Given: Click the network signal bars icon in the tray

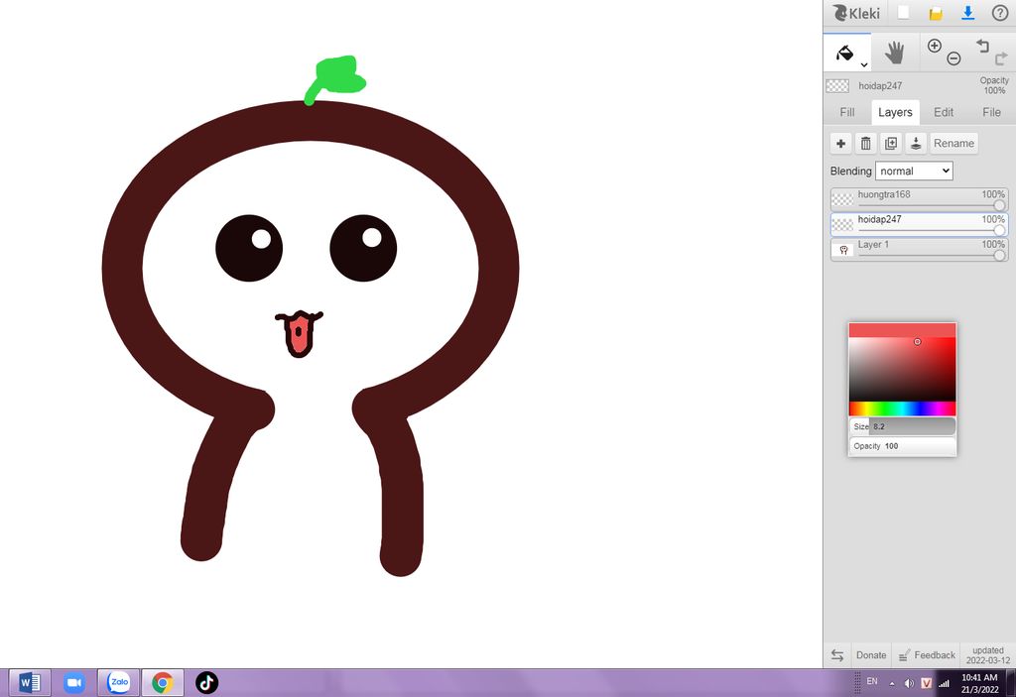Looking at the screenshot, I should click(x=945, y=683).
